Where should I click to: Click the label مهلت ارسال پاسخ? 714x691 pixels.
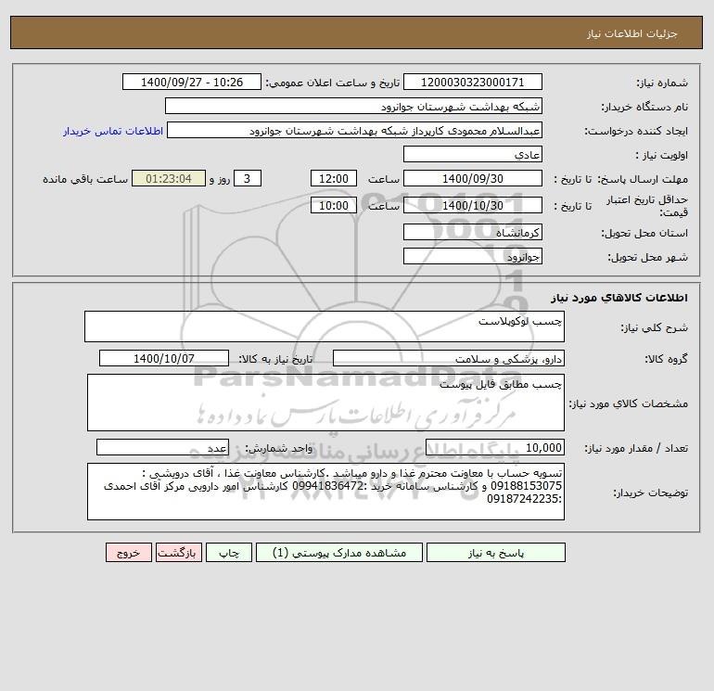(x=643, y=179)
